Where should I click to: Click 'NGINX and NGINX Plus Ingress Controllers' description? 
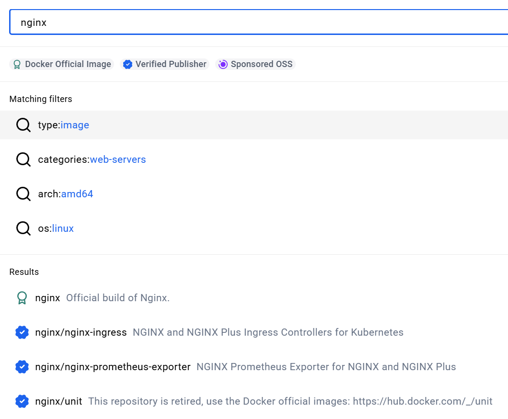coord(268,332)
